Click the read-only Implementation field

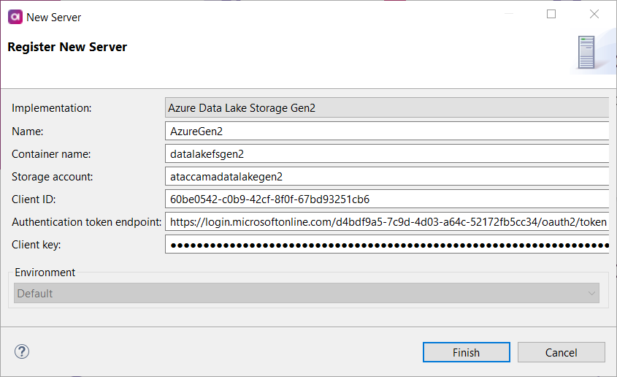click(x=387, y=108)
